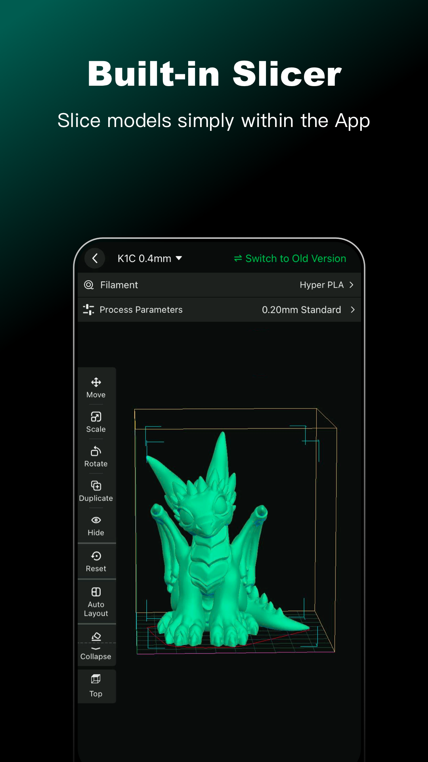Viewport: 428px width, 762px height.
Task: Open the Filament settings row
Action: click(219, 285)
